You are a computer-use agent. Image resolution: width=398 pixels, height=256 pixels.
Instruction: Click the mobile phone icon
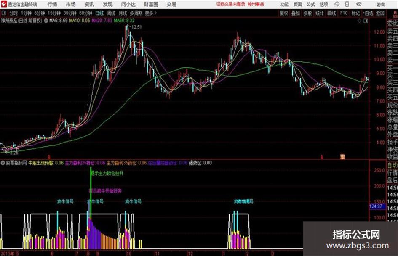click(x=347, y=4)
